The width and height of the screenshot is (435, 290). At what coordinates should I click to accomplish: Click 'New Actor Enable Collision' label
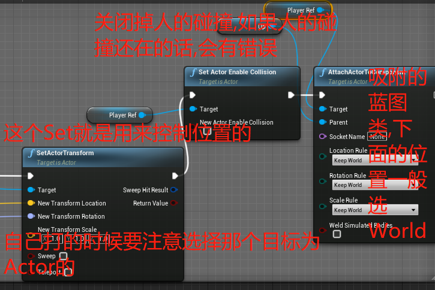pyautogui.click(x=236, y=122)
